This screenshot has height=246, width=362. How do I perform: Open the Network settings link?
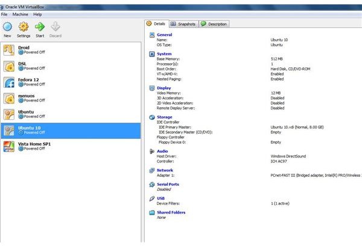point(165,170)
